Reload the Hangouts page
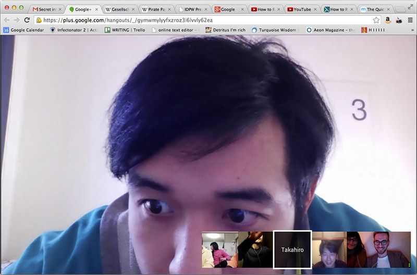417x275 pixels. point(27,20)
